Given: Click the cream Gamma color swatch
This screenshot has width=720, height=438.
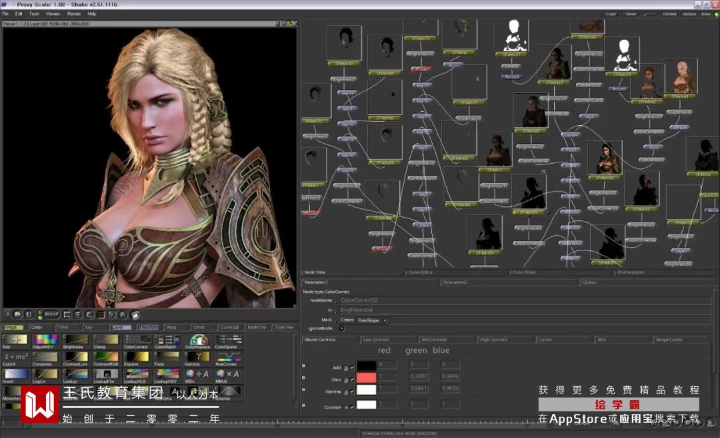Looking at the screenshot, I should (367, 389).
